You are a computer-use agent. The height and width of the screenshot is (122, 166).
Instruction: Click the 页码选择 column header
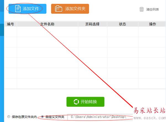[x=92, y=24]
